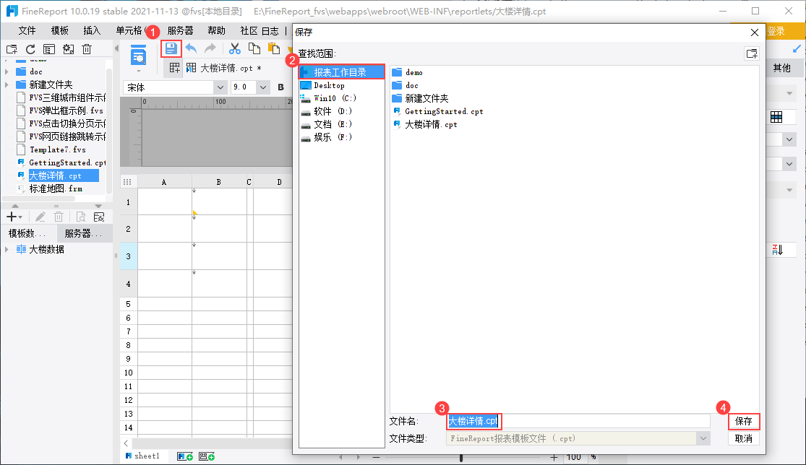Image resolution: width=806 pixels, height=465 pixels.
Task: Click the add dataset plus icon
Action: pyautogui.click(x=12, y=217)
